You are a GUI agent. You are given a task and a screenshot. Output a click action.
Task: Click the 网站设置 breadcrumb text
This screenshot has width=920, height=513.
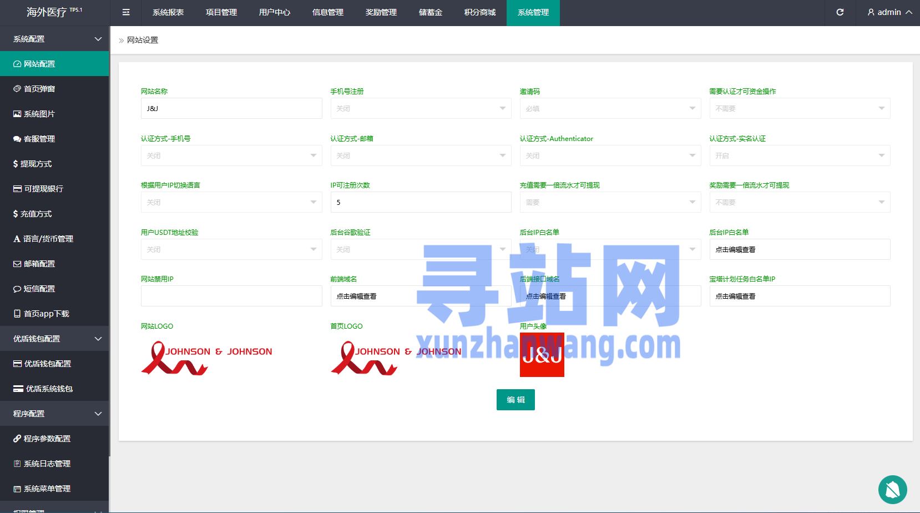tap(143, 40)
